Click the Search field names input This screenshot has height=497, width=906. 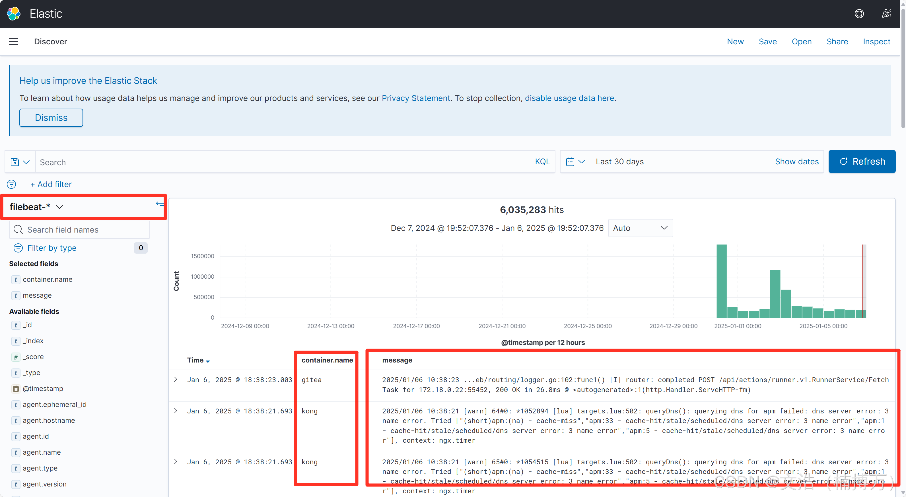coord(79,230)
